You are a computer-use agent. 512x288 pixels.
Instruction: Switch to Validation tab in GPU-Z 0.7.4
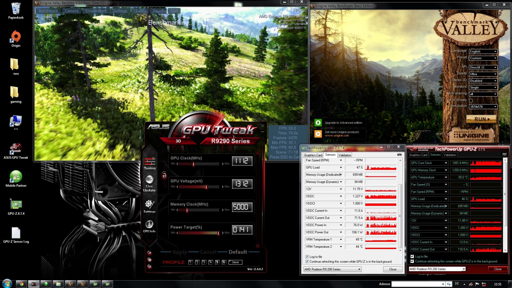point(344,155)
